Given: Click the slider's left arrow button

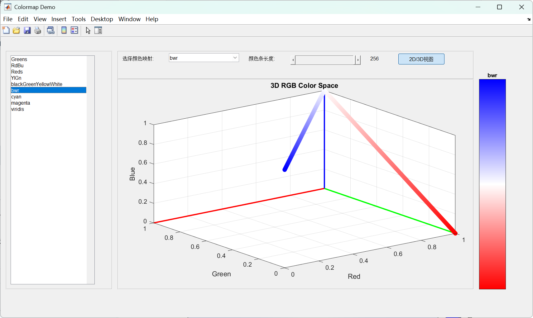Looking at the screenshot, I should click(x=293, y=60).
